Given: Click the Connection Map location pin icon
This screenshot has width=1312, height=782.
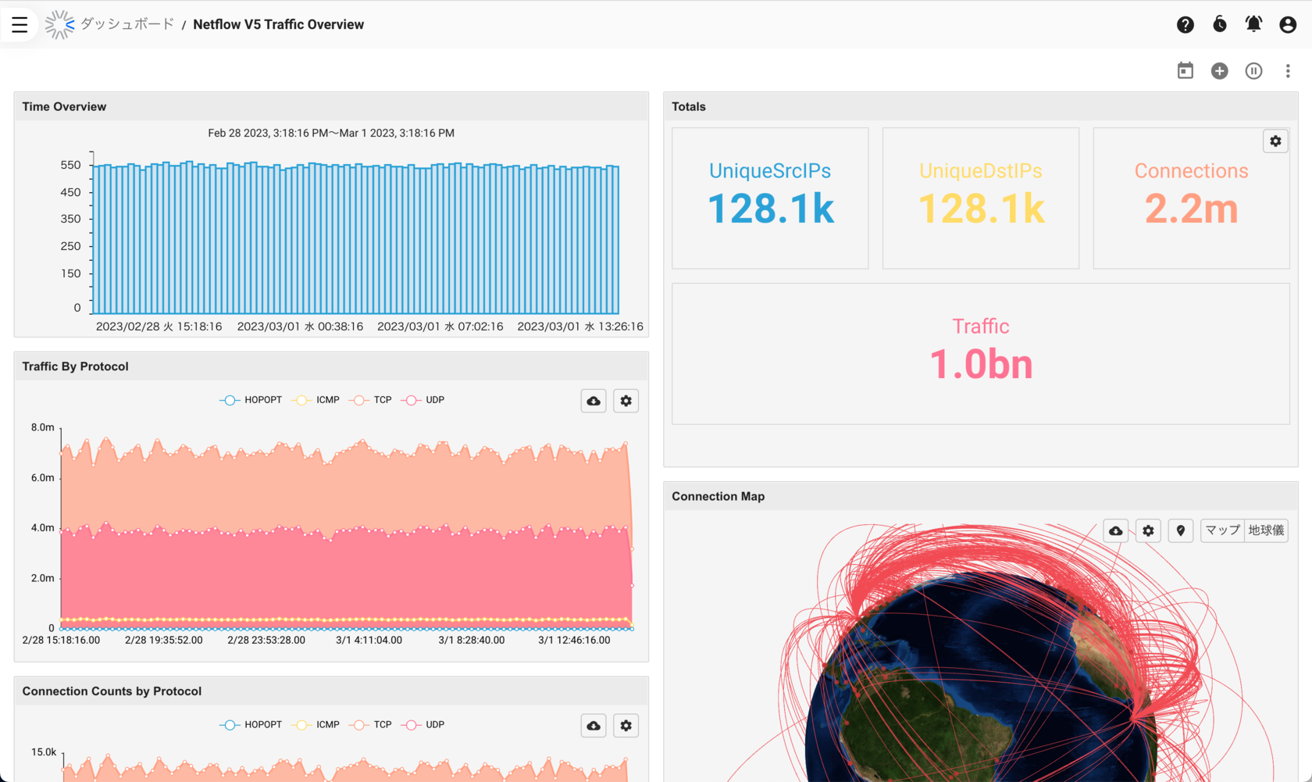Looking at the screenshot, I should 1181,530.
